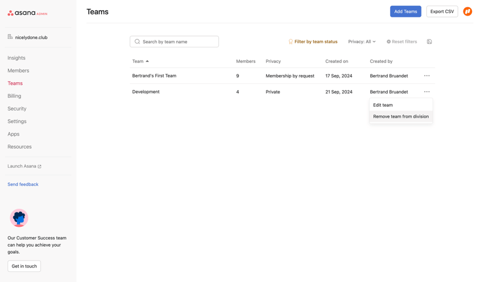The width and height of the screenshot is (481, 282).
Task: Click the Created on column header
Action: 337,61
